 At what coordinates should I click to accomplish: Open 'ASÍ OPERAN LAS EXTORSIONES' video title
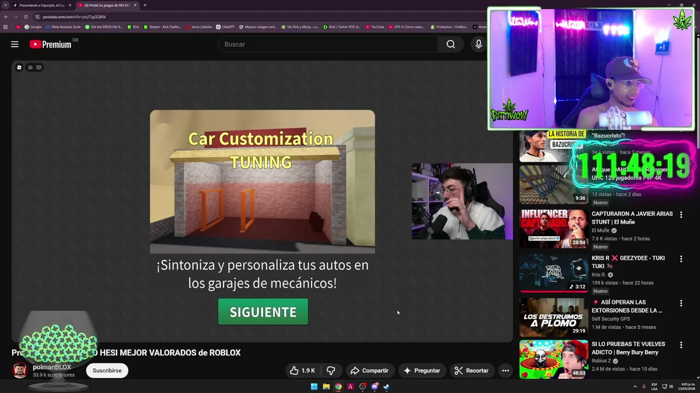[x=627, y=306]
